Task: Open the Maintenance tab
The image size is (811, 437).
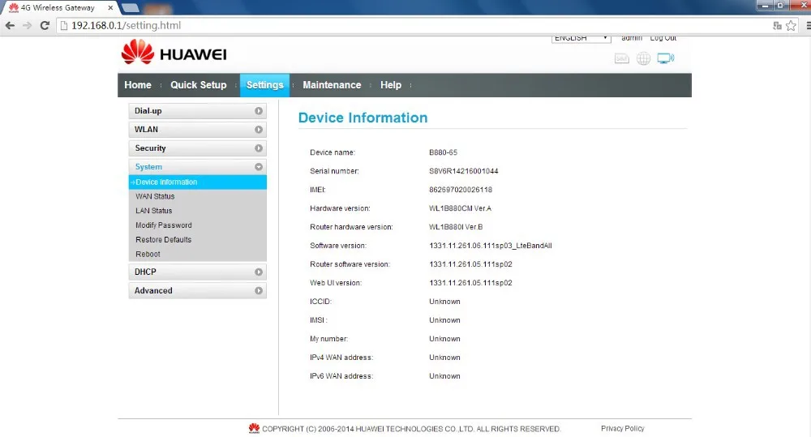Action: (332, 85)
